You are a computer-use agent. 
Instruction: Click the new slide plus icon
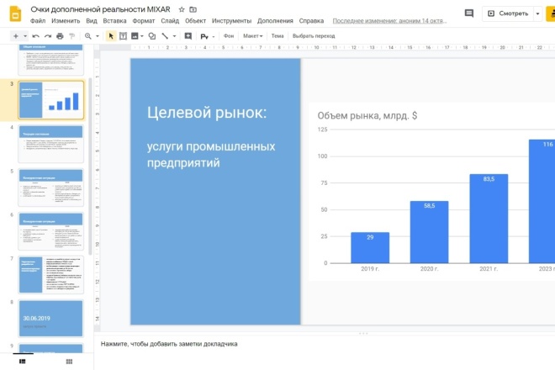[x=16, y=36]
